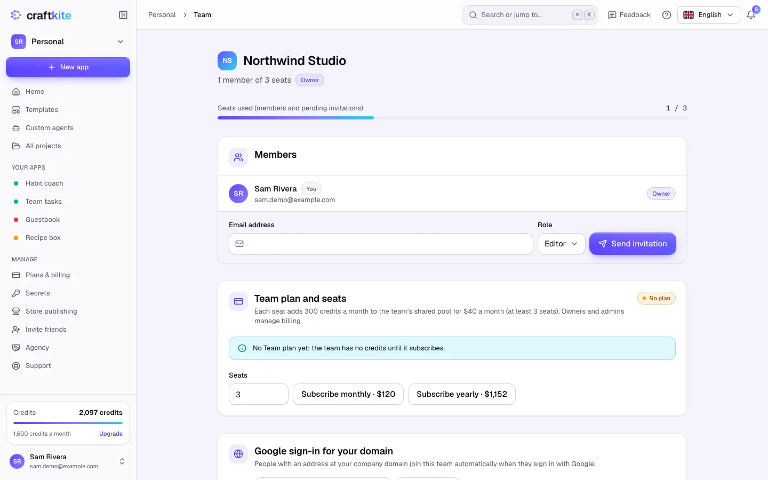
Task: Create a New app
Action: point(68,67)
